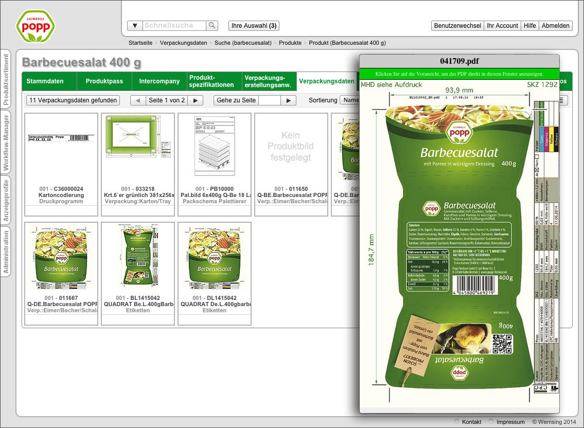Image resolution: width=584 pixels, height=428 pixels.
Task: Click next page arrow after Seite 1 von 2
Action: coord(195,100)
